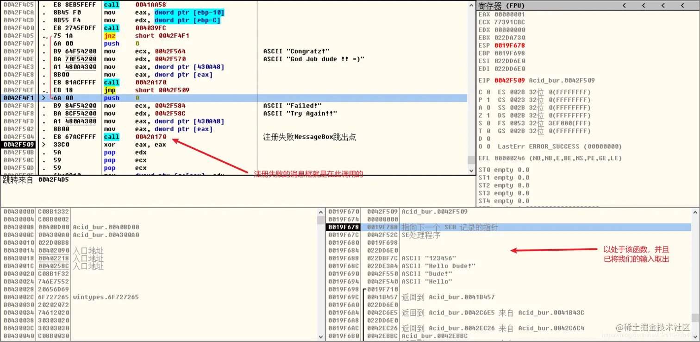Select stack row 返回到 Acid_bur.0042C6E5

(509, 313)
